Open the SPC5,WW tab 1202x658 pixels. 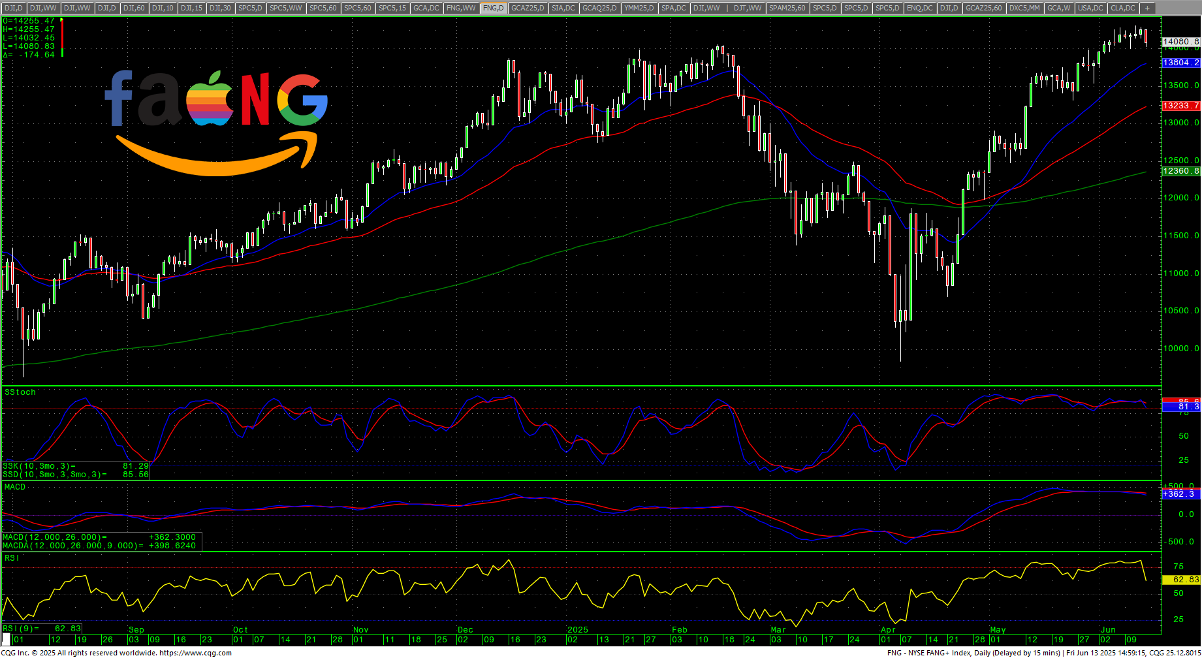286,8
